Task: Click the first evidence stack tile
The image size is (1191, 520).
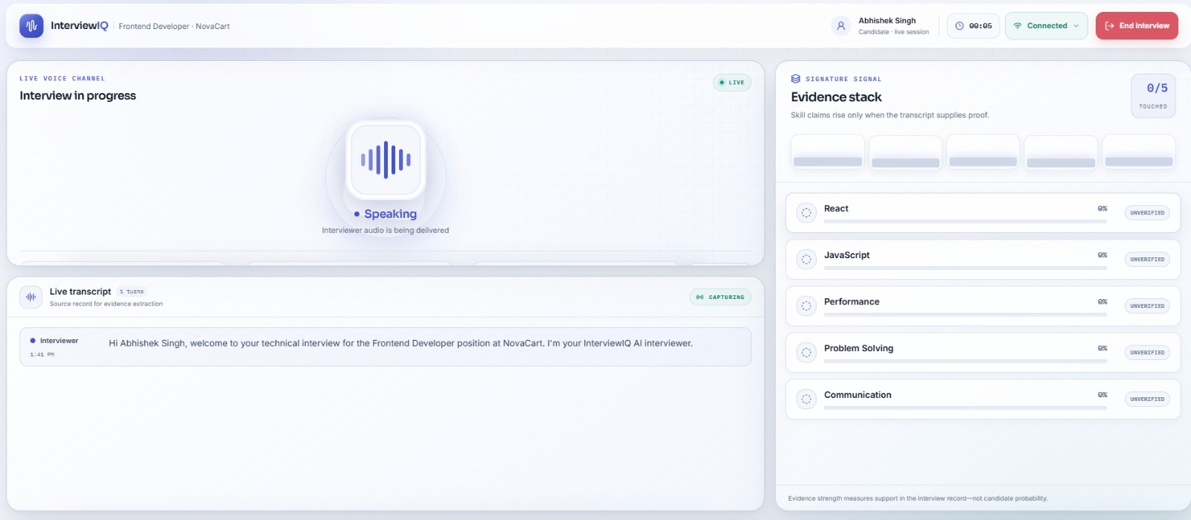Action: click(x=828, y=152)
